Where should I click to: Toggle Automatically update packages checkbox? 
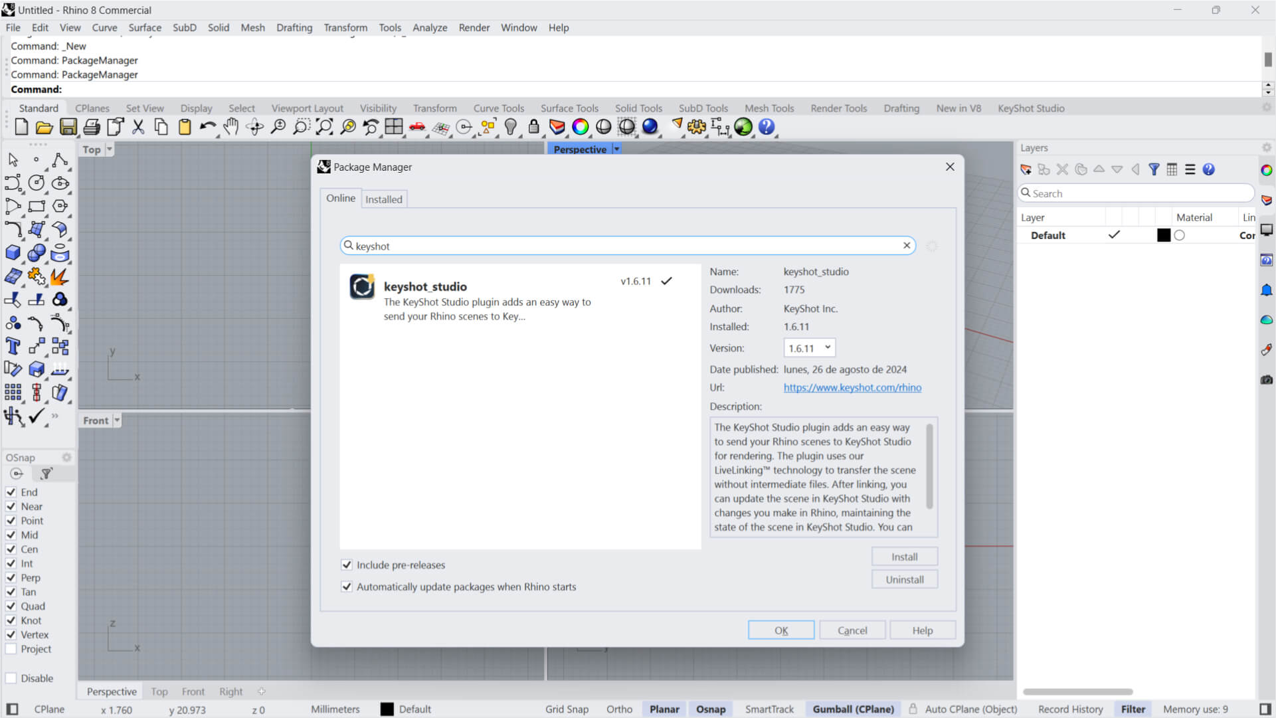click(x=347, y=587)
